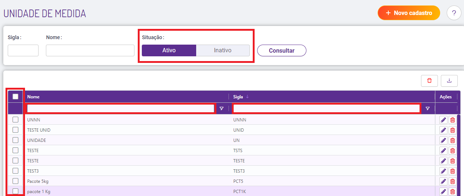Edit the UNIDADE row
464x196 pixels.
(443, 140)
